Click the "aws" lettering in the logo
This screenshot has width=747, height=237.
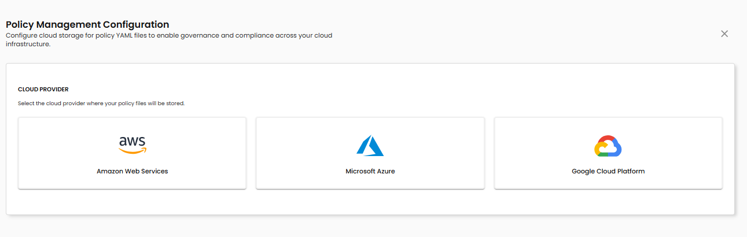pyautogui.click(x=133, y=142)
